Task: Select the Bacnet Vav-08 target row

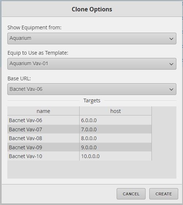Action: coord(80,138)
